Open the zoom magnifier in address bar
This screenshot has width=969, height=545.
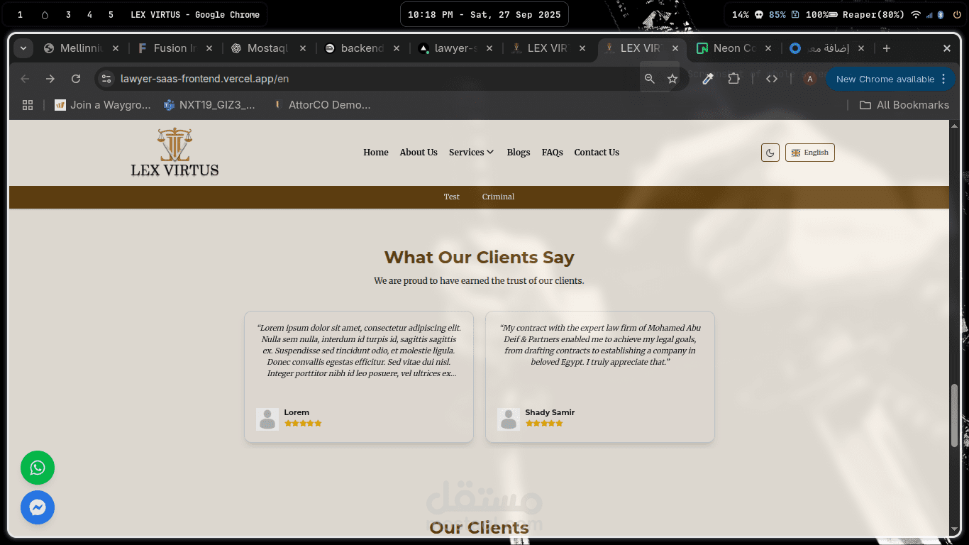click(650, 79)
